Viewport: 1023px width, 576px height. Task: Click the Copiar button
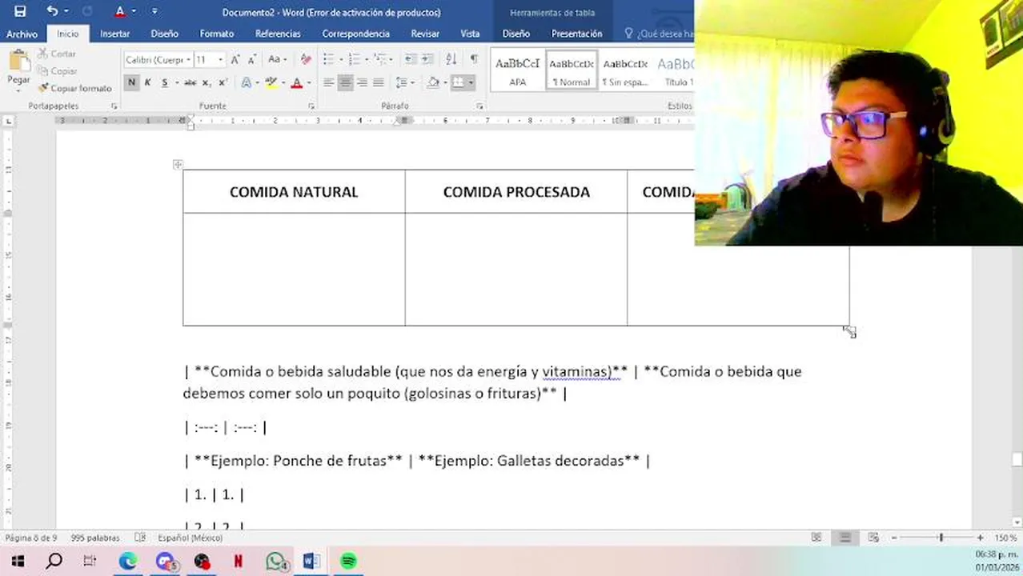pos(56,71)
